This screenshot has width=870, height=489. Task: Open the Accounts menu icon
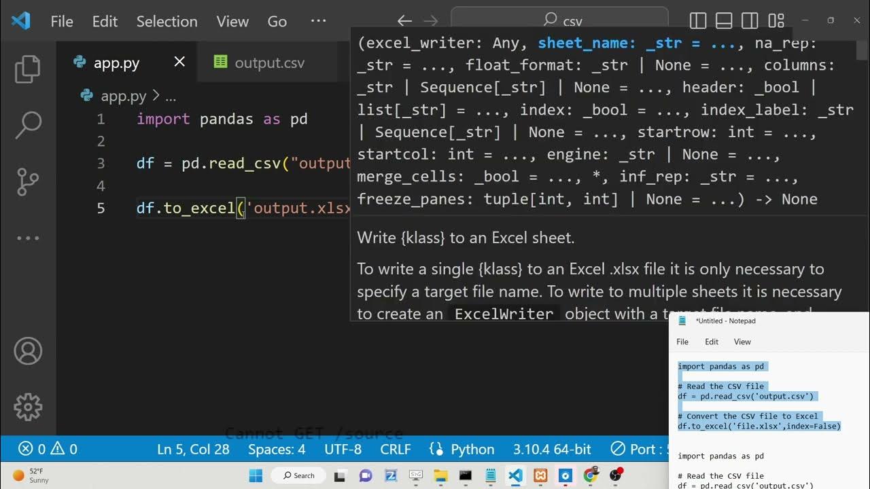pyautogui.click(x=28, y=351)
